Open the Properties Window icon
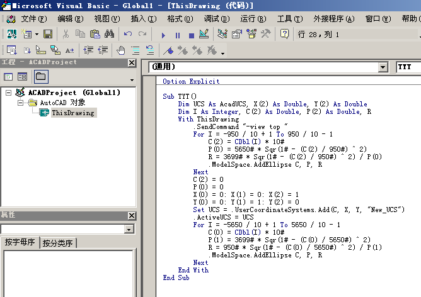Viewport: 421px width, 297px height. (237, 34)
